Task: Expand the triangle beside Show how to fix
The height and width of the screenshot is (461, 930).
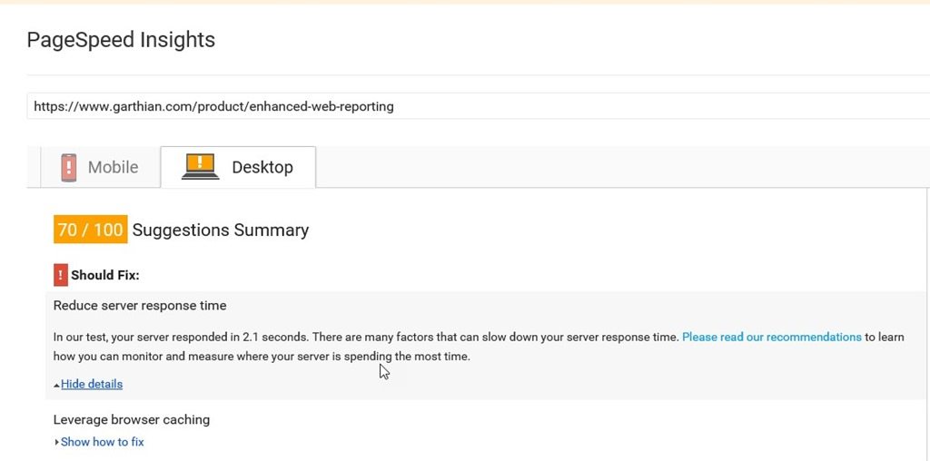Action: (56, 442)
